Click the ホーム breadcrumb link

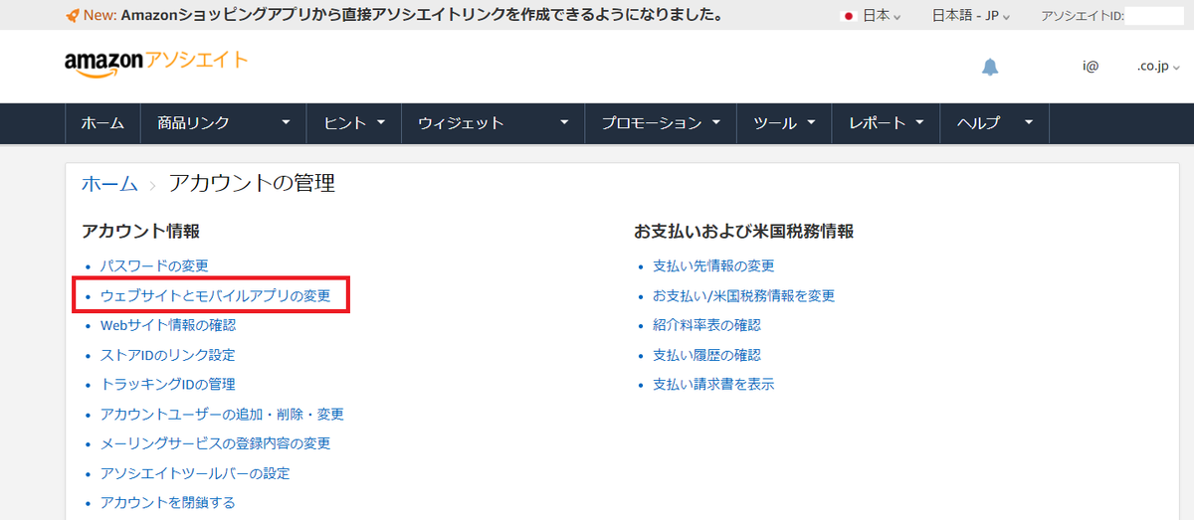point(109,183)
